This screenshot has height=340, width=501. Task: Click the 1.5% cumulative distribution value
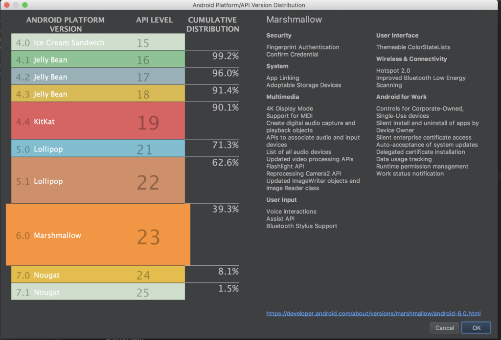tap(228, 289)
